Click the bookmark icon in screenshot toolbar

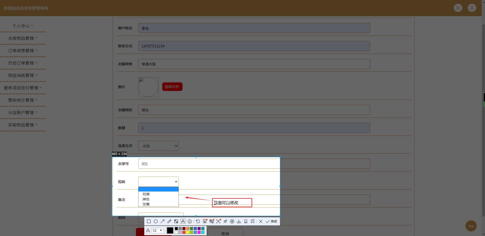(x=253, y=221)
